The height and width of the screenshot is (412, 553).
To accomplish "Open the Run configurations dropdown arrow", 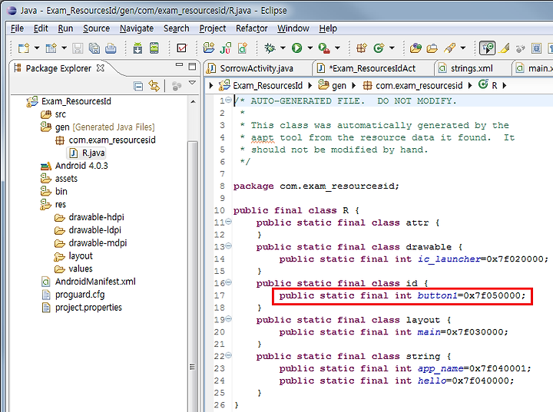I will pyautogui.click(x=310, y=48).
